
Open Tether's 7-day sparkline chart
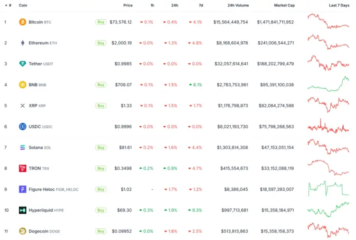click(x=328, y=63)
